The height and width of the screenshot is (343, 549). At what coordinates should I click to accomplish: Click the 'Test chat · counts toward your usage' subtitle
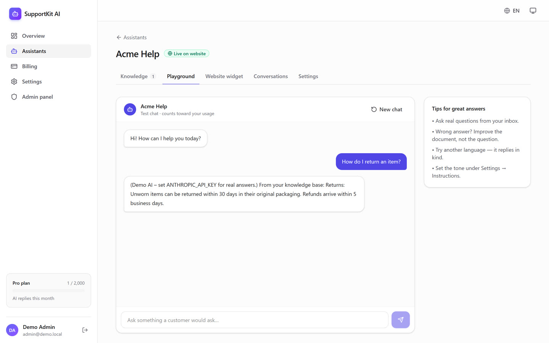tap(177, 114)
